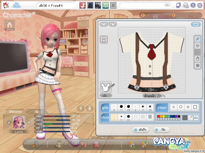Open the Menu home button
Image resolution: width=205 pixels, height=153 pixels.
tap(9, 25)
